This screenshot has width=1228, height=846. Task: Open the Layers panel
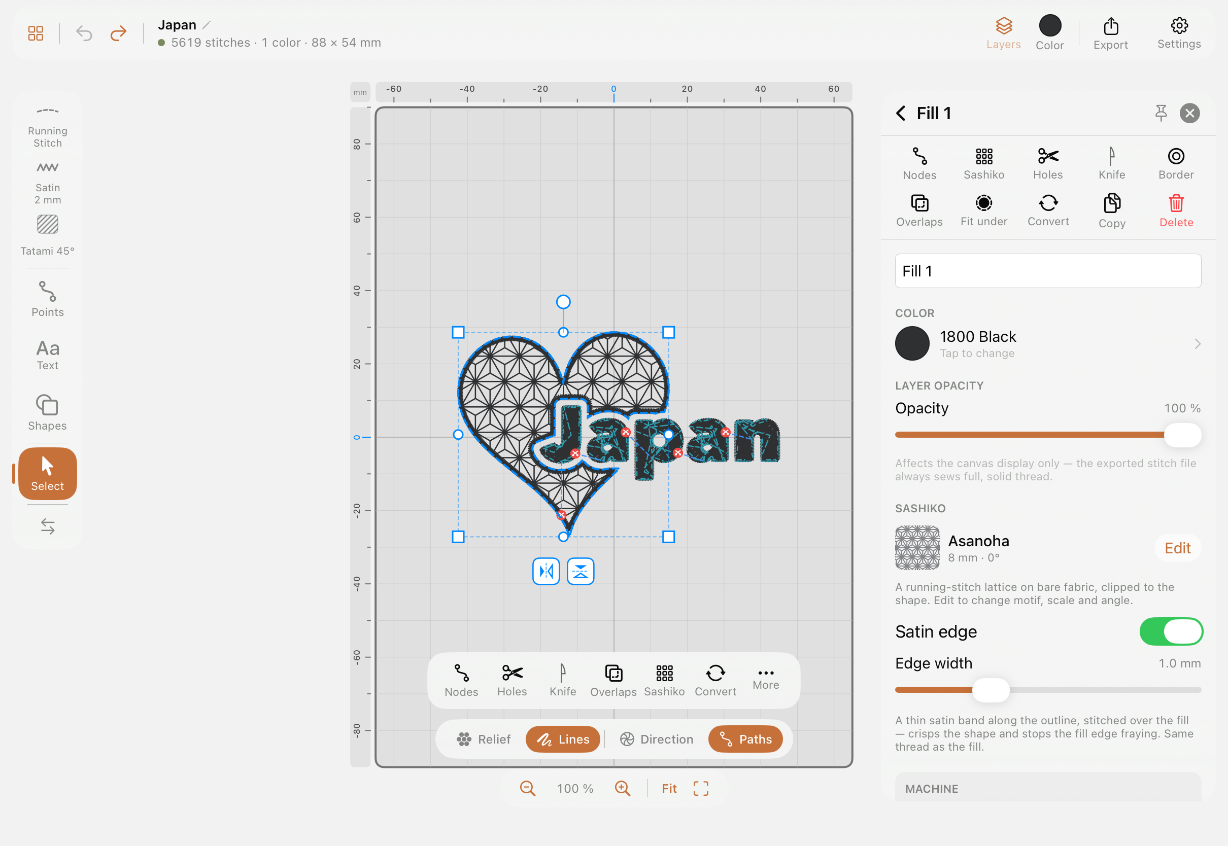(x=1003, y=33)
